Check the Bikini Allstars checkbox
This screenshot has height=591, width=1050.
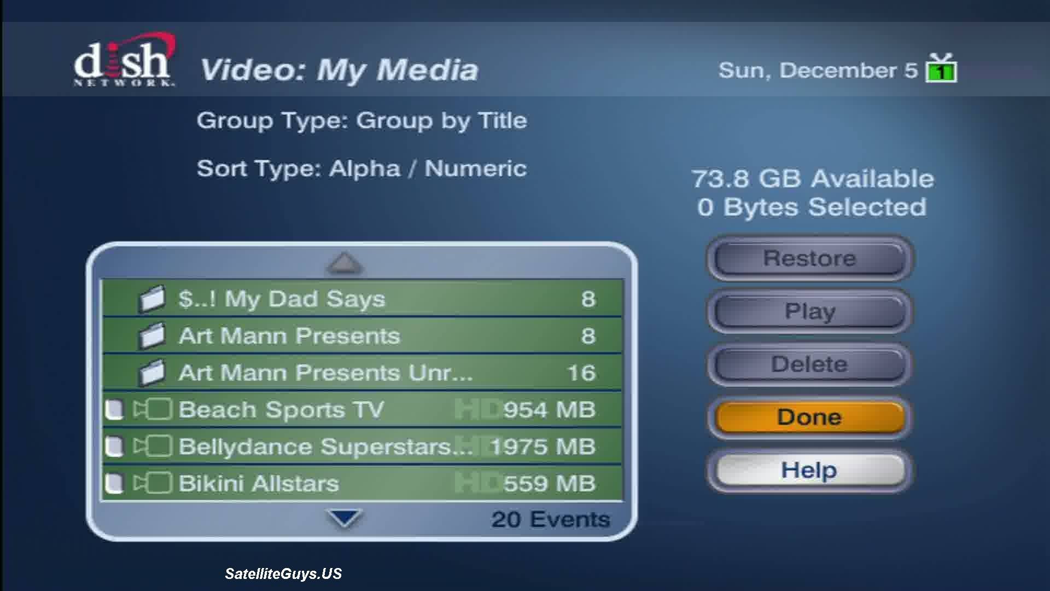(114, 484)
